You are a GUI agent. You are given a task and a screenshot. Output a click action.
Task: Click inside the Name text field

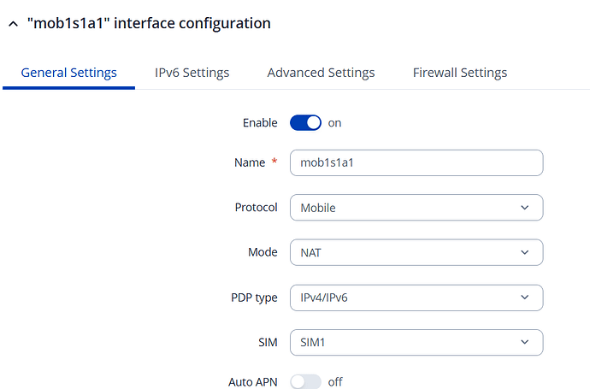coord(416,163)
